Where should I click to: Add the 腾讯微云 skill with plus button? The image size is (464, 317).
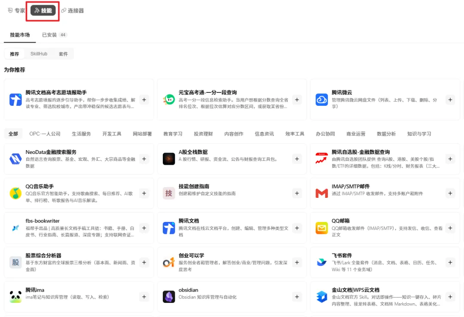[x=450, y=99]
